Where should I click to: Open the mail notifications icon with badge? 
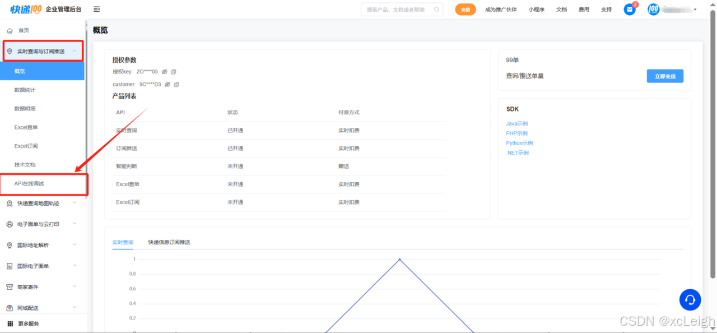630,10
